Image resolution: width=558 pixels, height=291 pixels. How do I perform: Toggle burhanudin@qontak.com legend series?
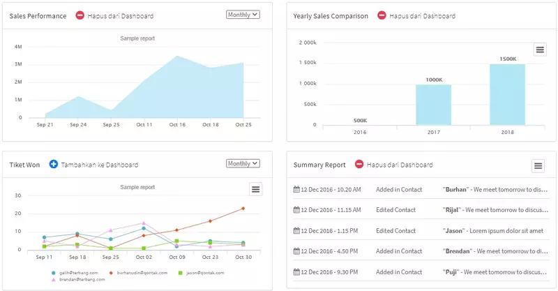coord(138,273)
